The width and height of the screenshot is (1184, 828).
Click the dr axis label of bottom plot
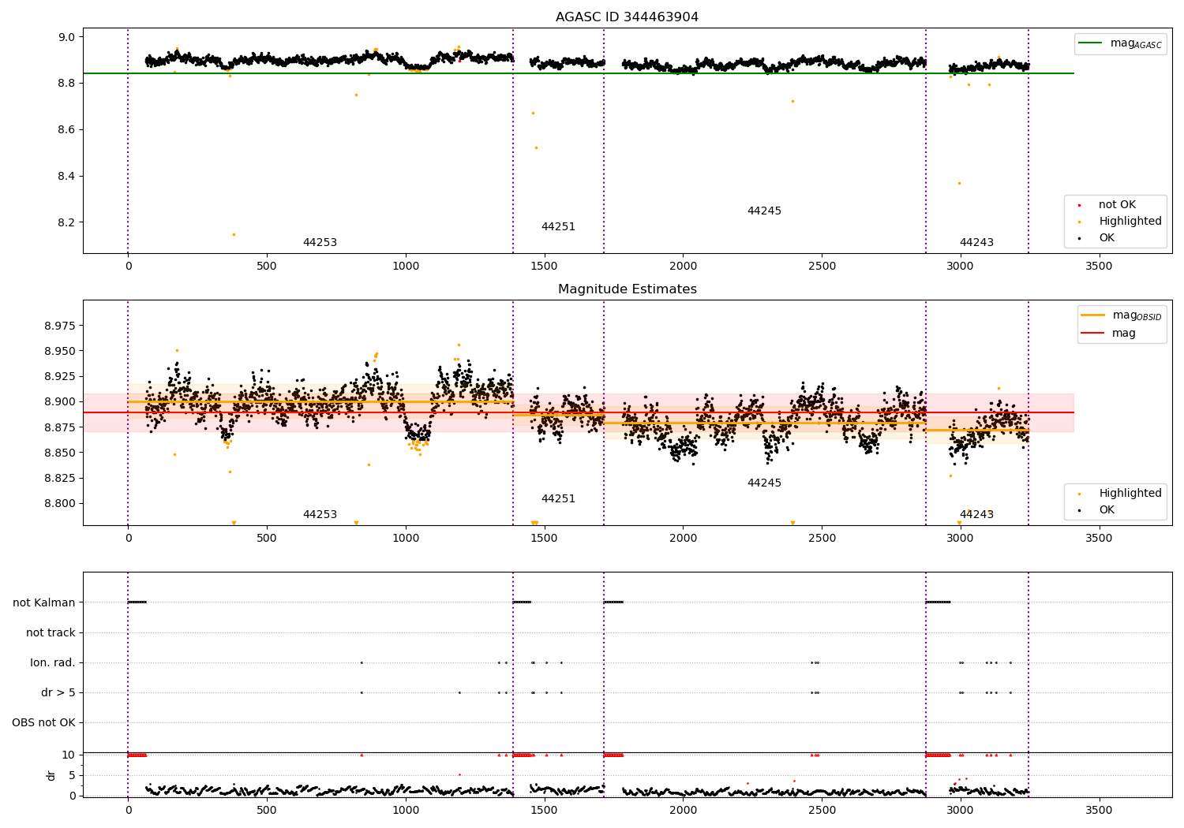[51, 775]
